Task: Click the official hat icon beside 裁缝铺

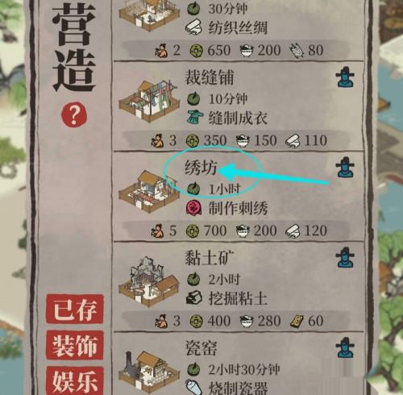Action: point(345,77)
